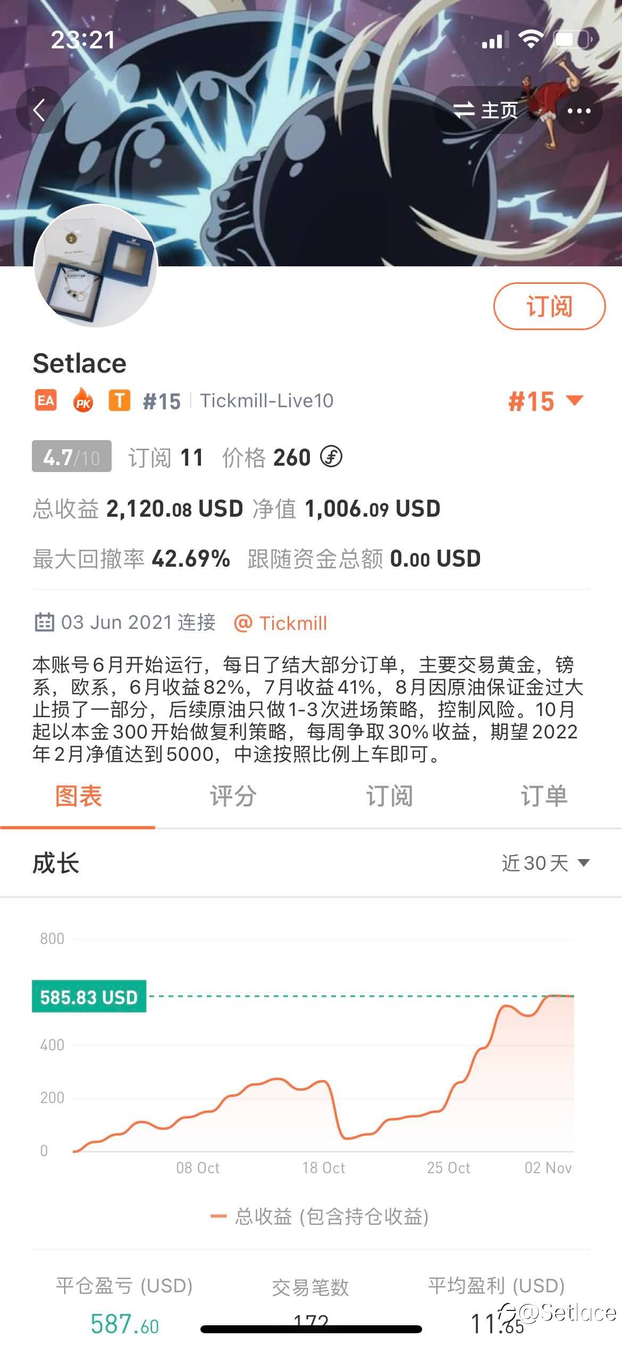Tap the 主页 switch icon button
The height and width of the screenshot is (1346, 622).
(486, 111)
